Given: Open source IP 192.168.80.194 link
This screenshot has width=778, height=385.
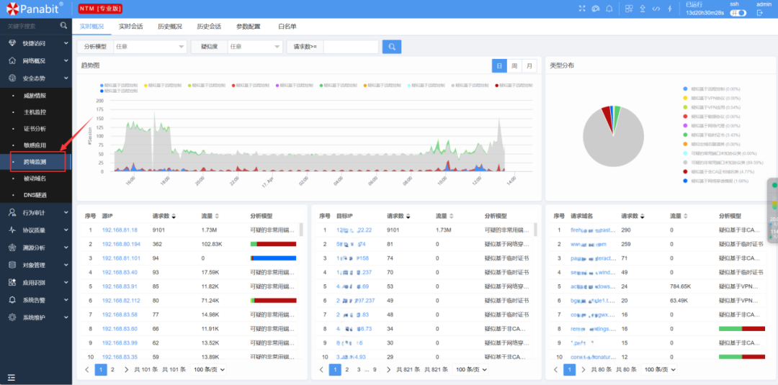Looking at the screenshot, I should coord(121,244).
